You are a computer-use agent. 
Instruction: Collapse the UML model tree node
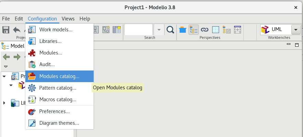[x=11, y=85]
